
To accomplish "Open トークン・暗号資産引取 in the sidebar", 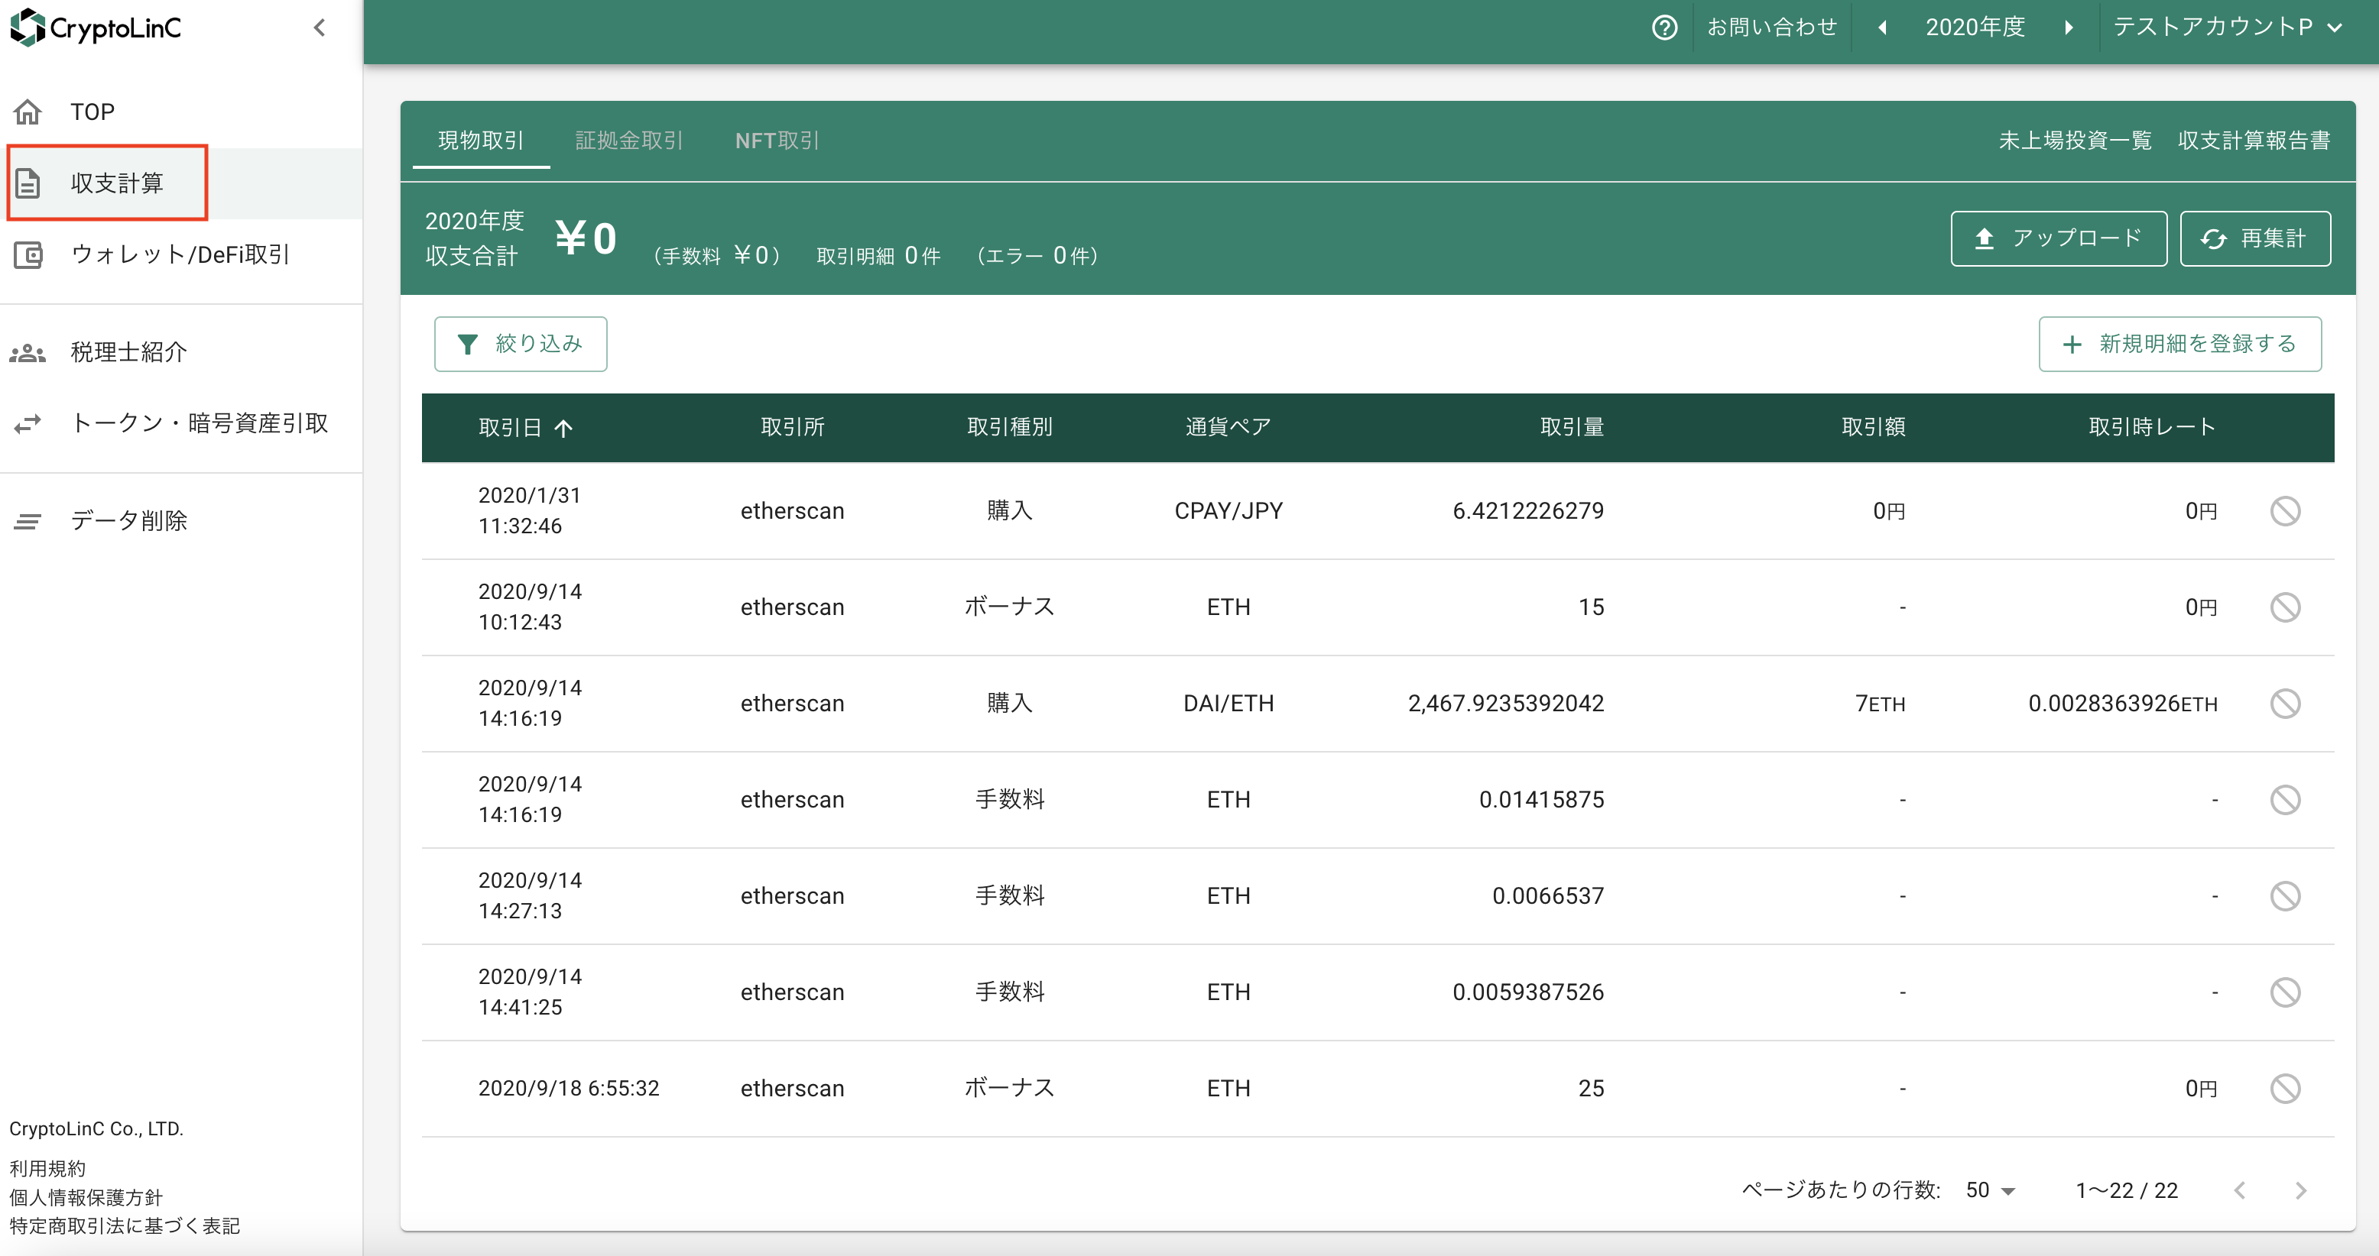I will tap(181, 422).
